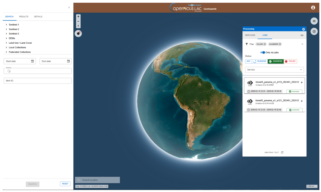The width and height of the screenshot is (321, 192).
Task: Open the hamburger layers menu button
Action: [314, 21]
